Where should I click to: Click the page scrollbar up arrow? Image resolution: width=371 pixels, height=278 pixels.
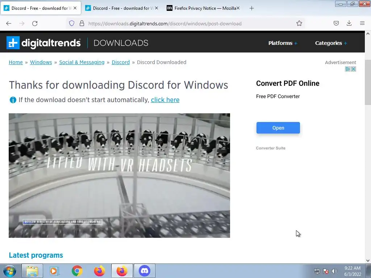[368, 34]
